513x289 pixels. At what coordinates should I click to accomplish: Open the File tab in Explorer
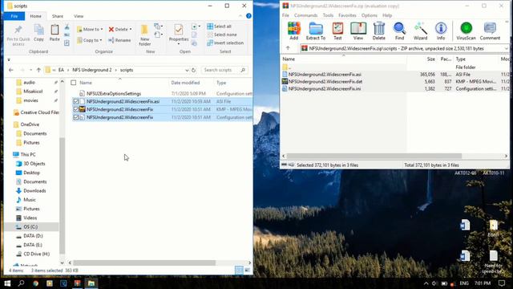click(x=14, y=16)
